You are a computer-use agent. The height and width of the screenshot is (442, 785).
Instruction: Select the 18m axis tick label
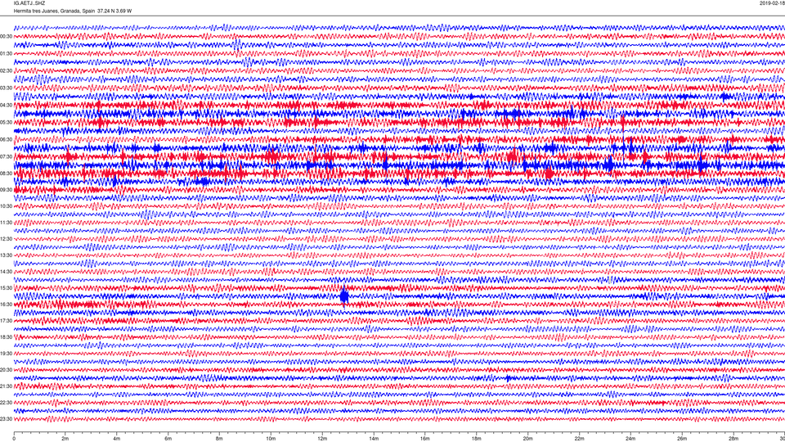[x=476, y=439]
